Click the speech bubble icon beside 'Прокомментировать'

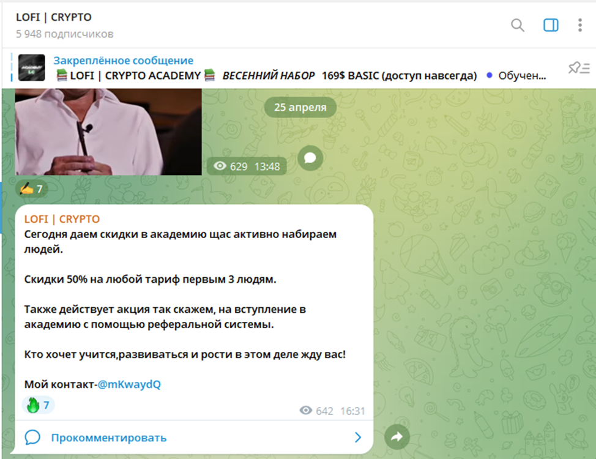[32, 438]
